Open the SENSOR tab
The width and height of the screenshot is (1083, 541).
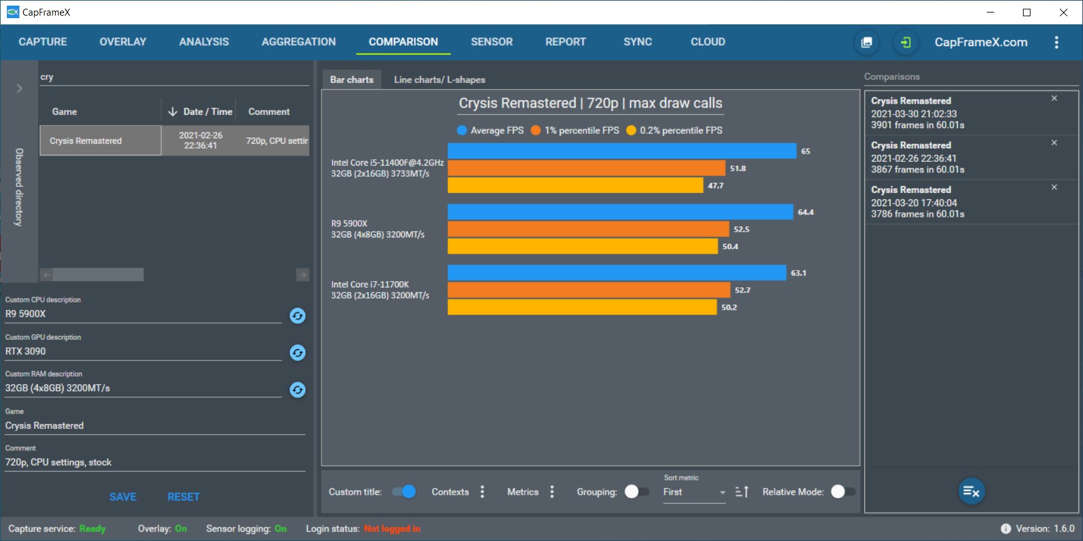point(491,42)
